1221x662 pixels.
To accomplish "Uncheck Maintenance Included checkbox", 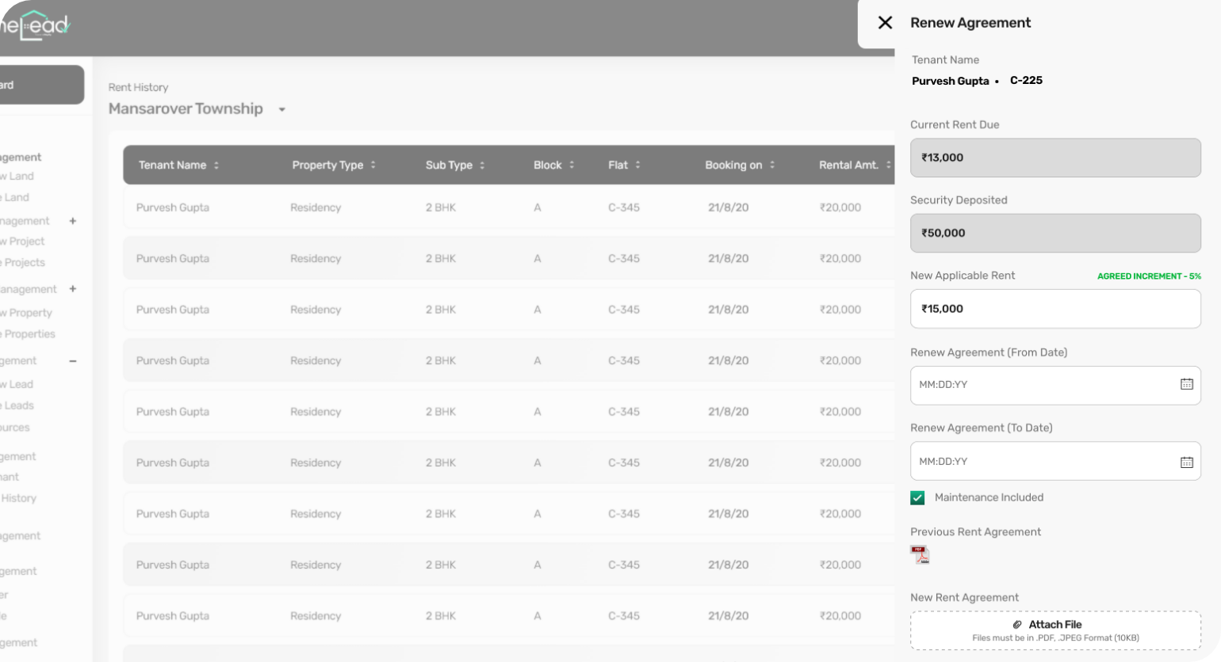I will pos(917,498).
